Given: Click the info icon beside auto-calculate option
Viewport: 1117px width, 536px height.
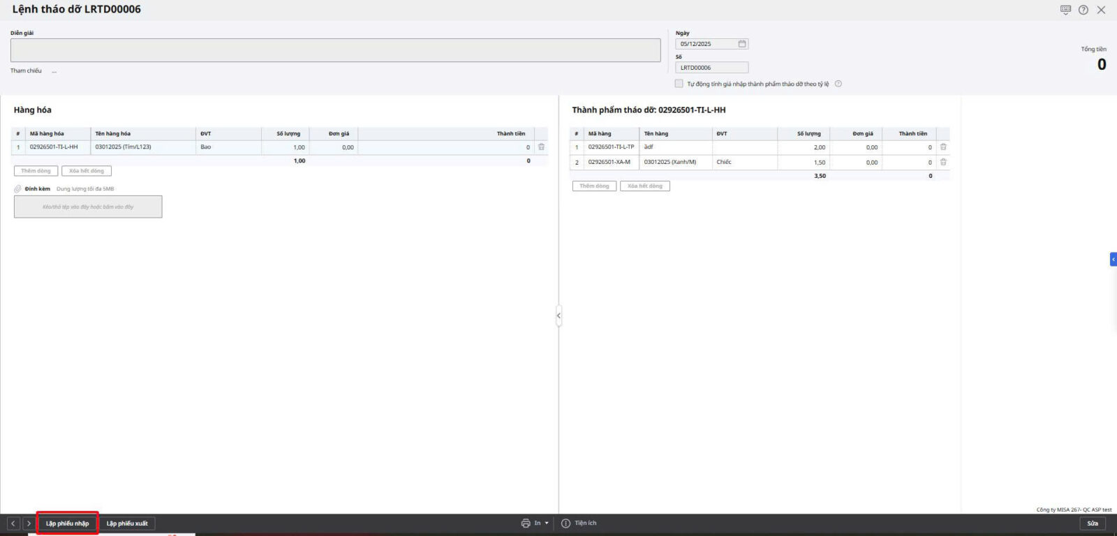Looking at the screenshot, I should pyautogui.click(x=838, y=84).
